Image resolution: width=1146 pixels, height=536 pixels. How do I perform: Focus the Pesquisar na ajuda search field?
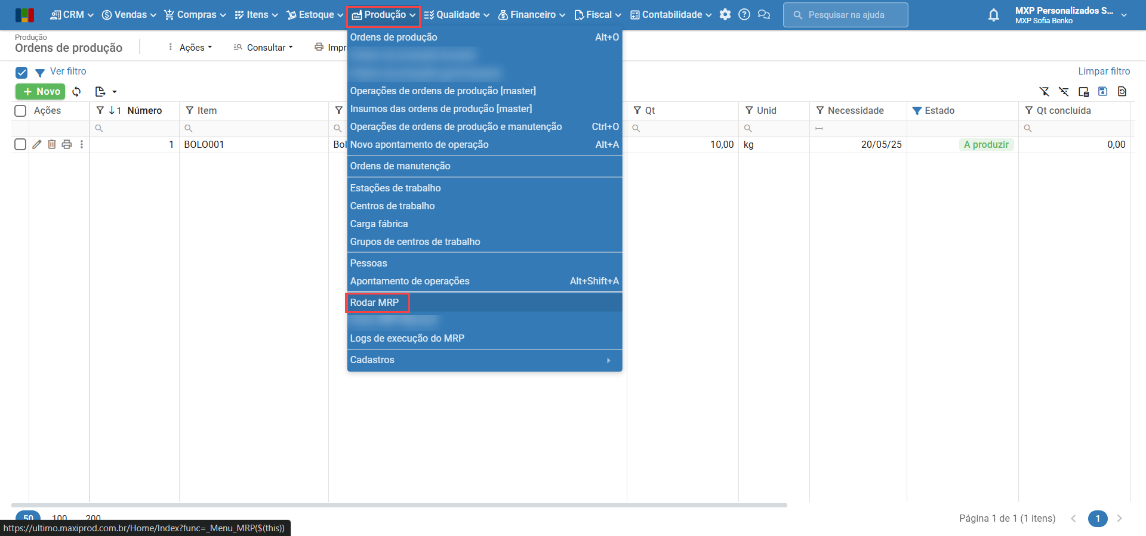pyautogui.click(x=846, y=15)
